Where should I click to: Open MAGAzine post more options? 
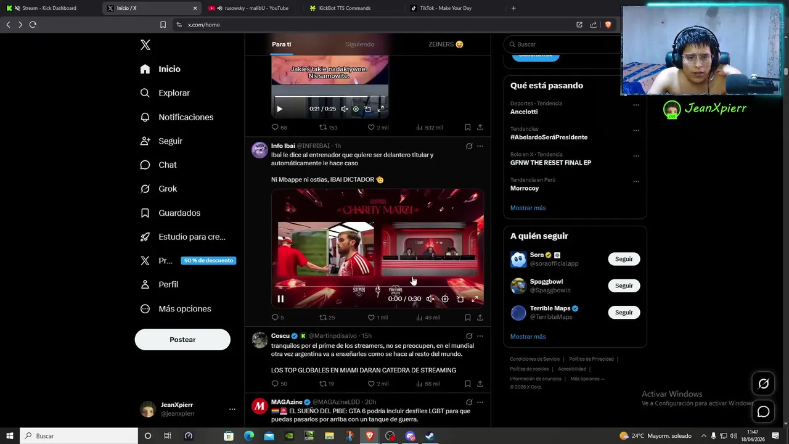click(x=480, y=402)
